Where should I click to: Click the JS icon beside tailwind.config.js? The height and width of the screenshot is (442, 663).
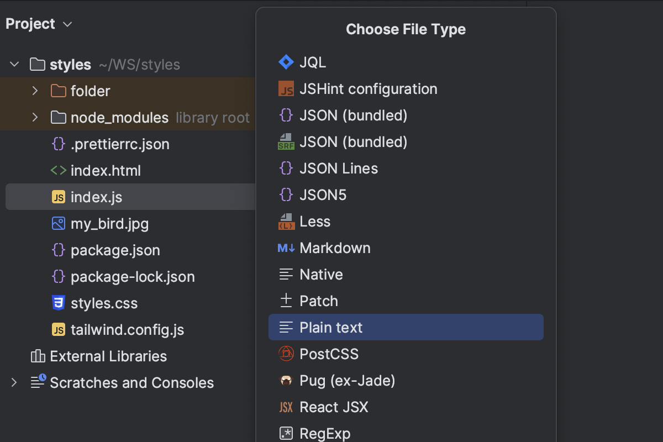[58, 329]
